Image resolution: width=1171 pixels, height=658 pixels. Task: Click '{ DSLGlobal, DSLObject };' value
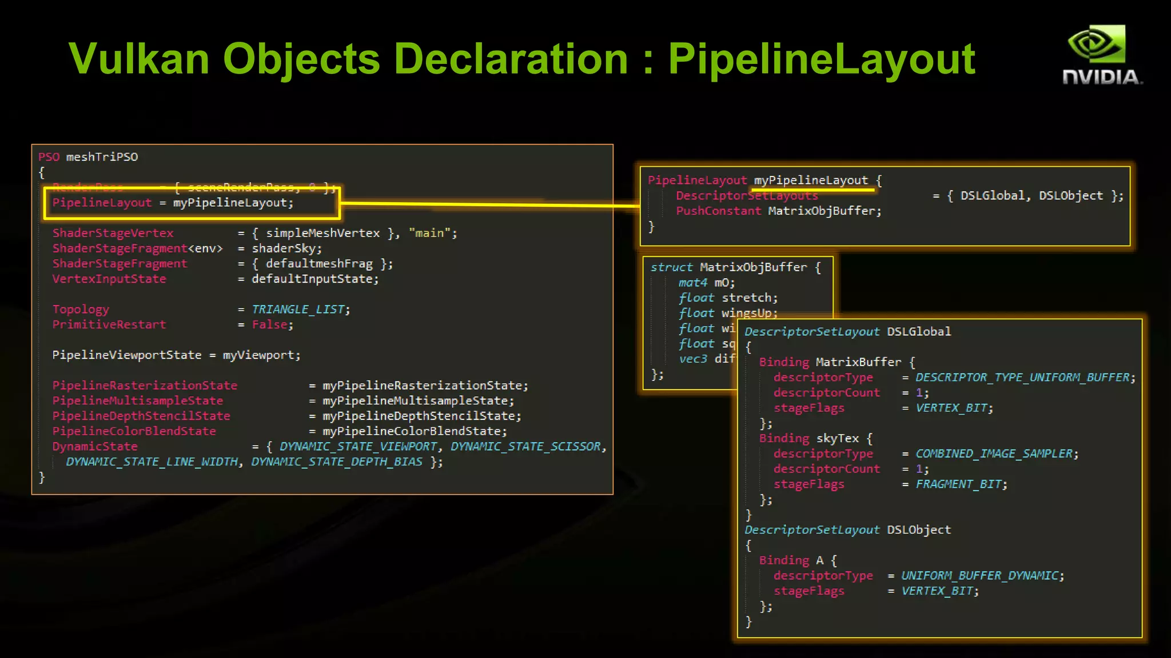[1035, 195]
